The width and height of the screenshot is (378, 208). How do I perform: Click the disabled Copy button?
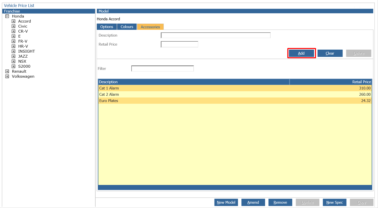click(362, 202)
